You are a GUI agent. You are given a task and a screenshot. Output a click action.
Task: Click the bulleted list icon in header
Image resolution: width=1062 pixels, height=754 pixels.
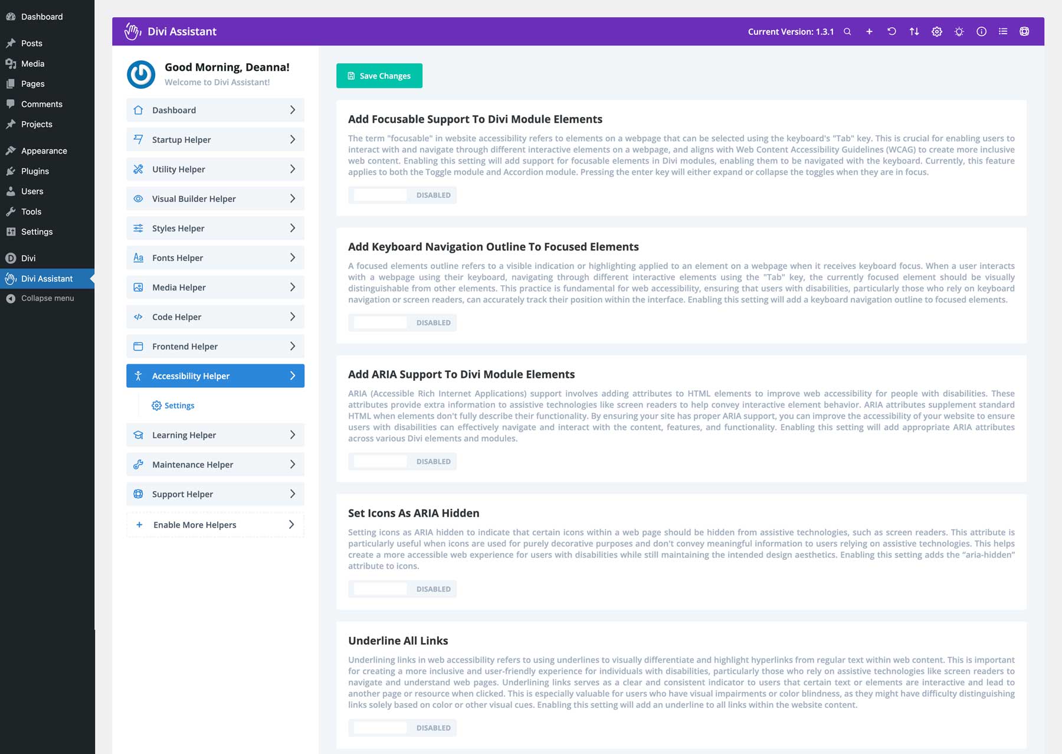click(1003, 32)
